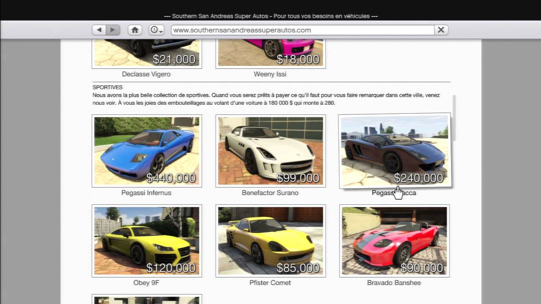Viewport: 541px width, 304px height.
Task: Click the Pegassi Infernus name label
Action: coord(146,193)
